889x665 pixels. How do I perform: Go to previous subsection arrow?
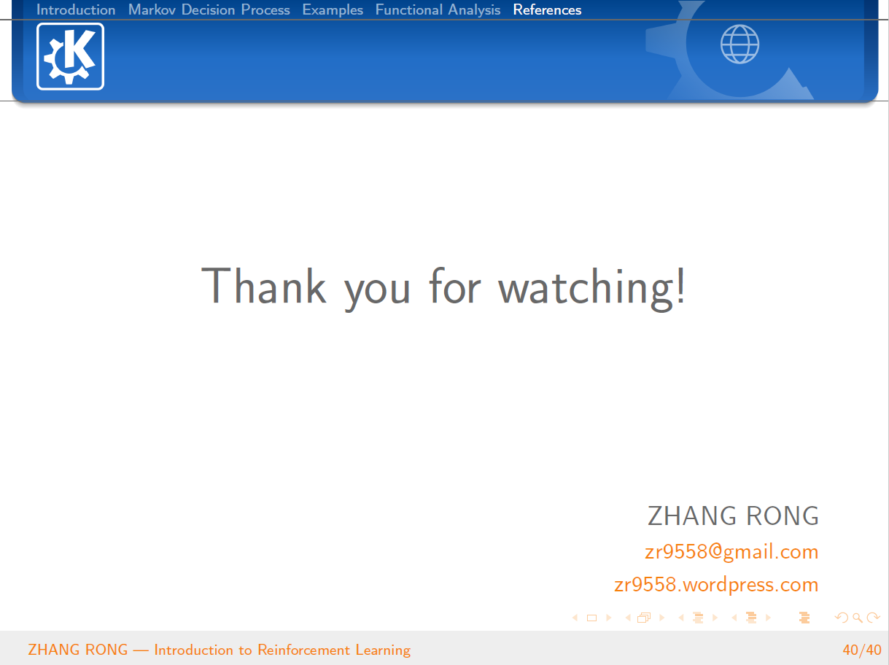pyautogui.click(x=681, y=618)
